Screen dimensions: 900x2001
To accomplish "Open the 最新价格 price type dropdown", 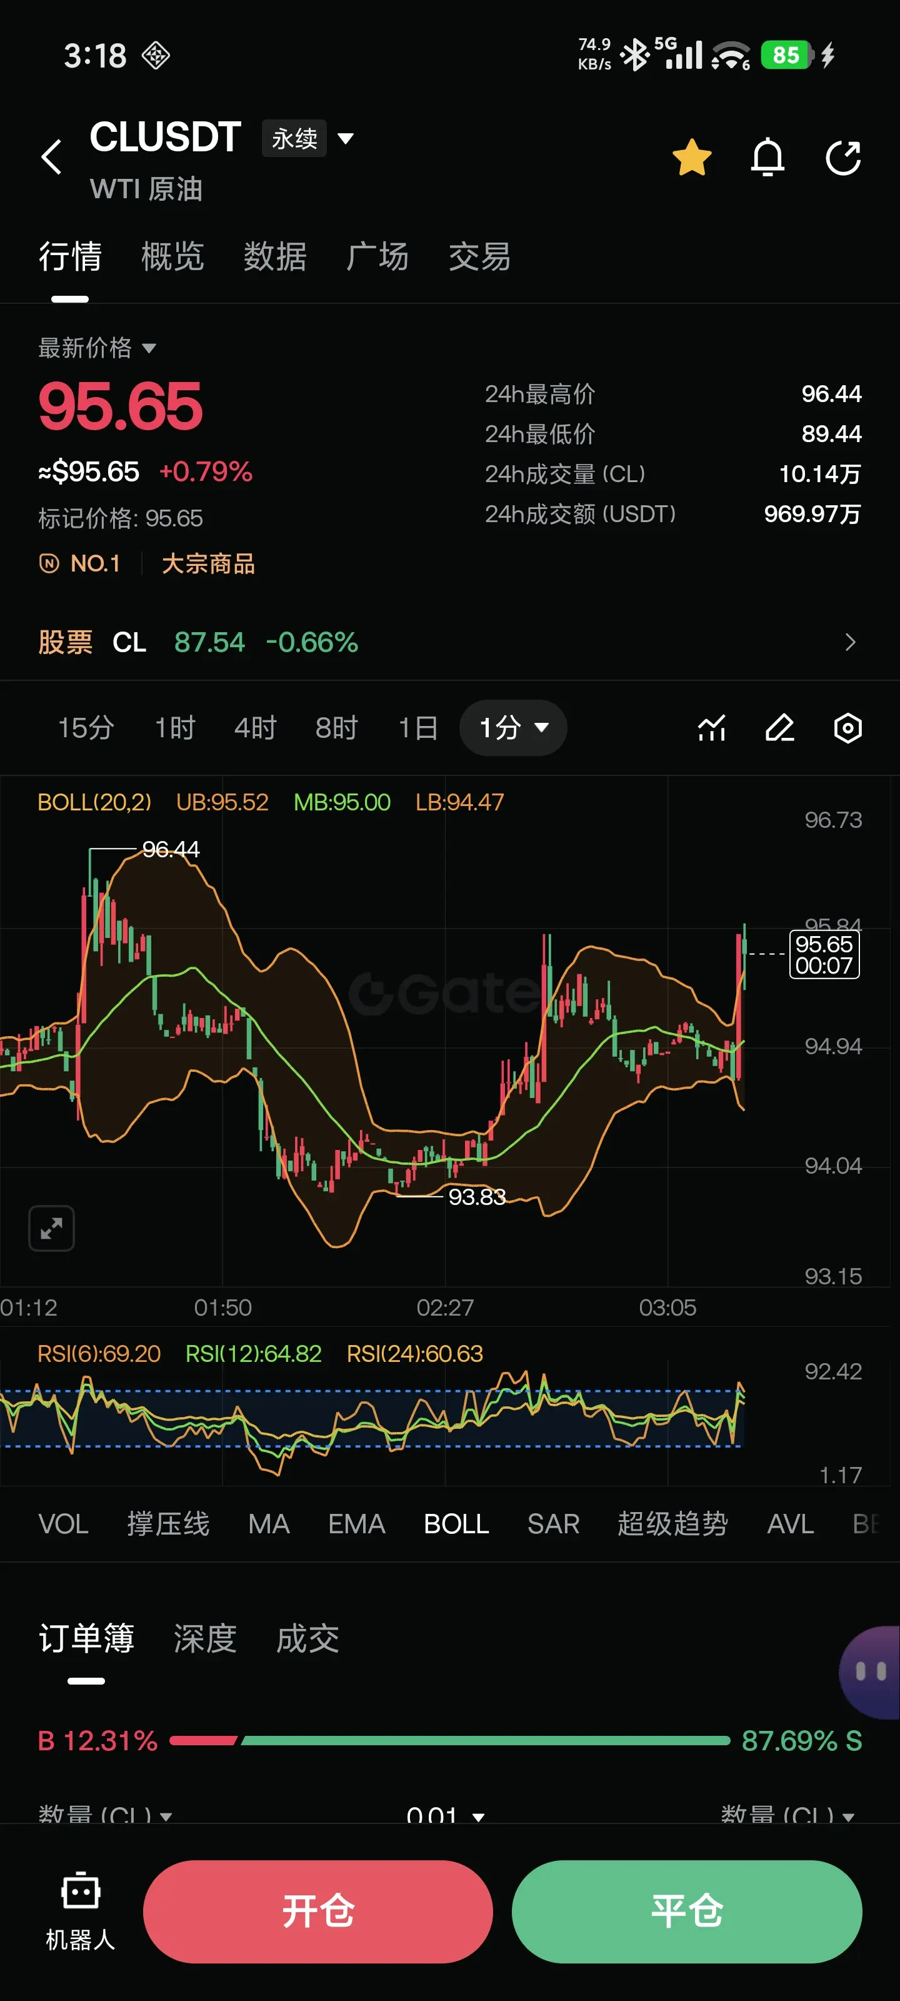I will pyautogui.click(x=97, y=347).
